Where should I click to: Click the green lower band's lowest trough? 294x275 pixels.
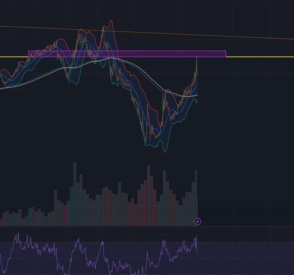point(165,152)
